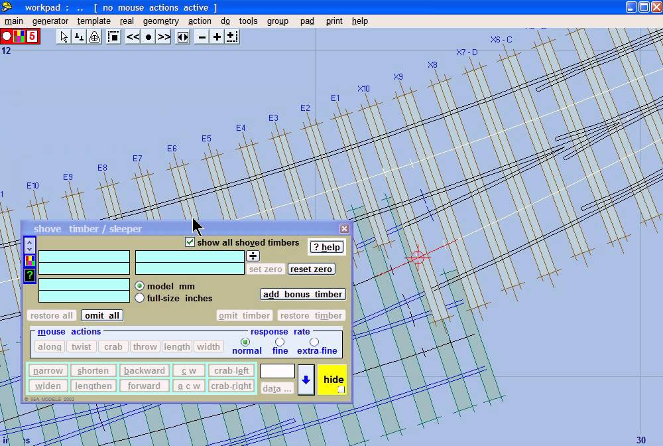Click the plus-minus dashed zoom rectangle icon

tap(232, 37)
